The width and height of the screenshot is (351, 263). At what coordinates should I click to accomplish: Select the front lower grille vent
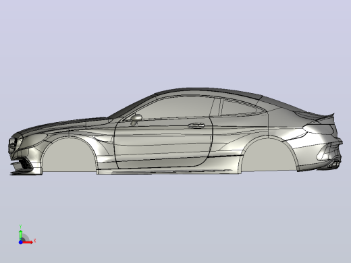pyautogui.click(x=26, y=164)
